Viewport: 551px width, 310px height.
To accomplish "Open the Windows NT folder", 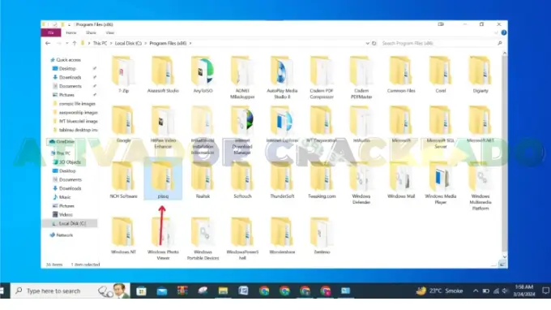I will point(123,236).
